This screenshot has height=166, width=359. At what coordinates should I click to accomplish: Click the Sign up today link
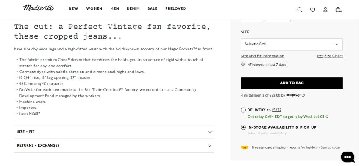coord(330,147)
